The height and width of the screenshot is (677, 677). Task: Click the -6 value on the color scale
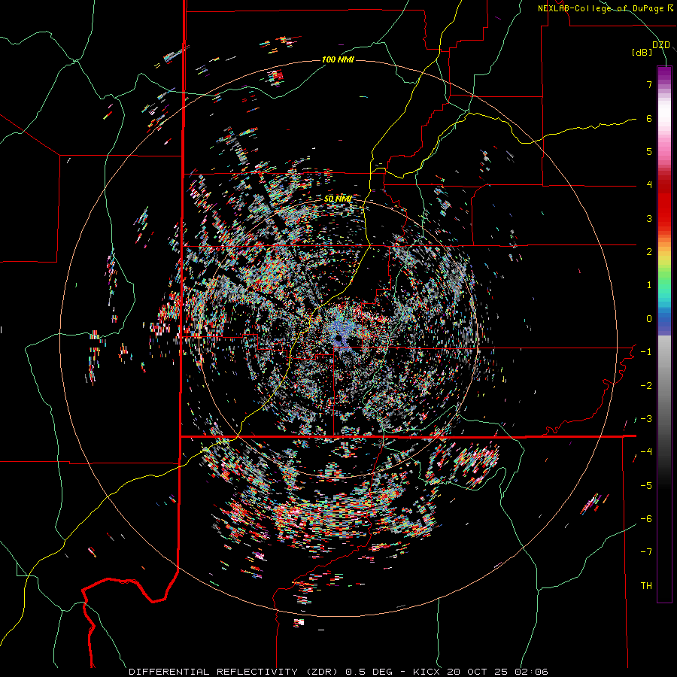(x=646, y=518)
